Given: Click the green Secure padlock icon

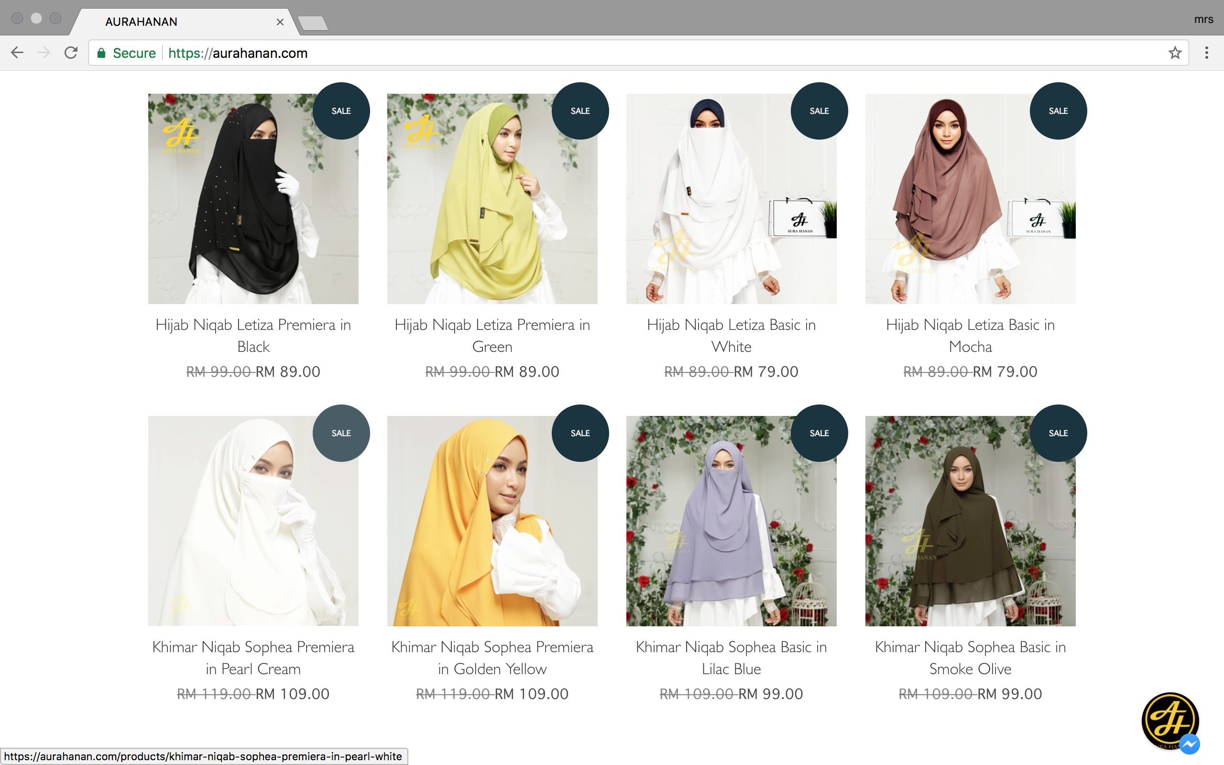Looking at the screenshot, I should 101,53.
